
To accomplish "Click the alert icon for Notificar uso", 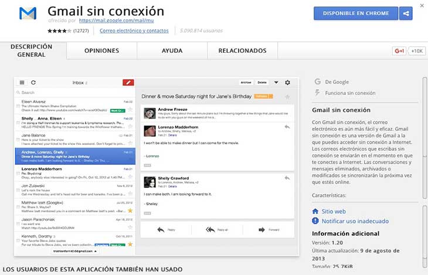I will pyautogui.click(x=315, y=220).
